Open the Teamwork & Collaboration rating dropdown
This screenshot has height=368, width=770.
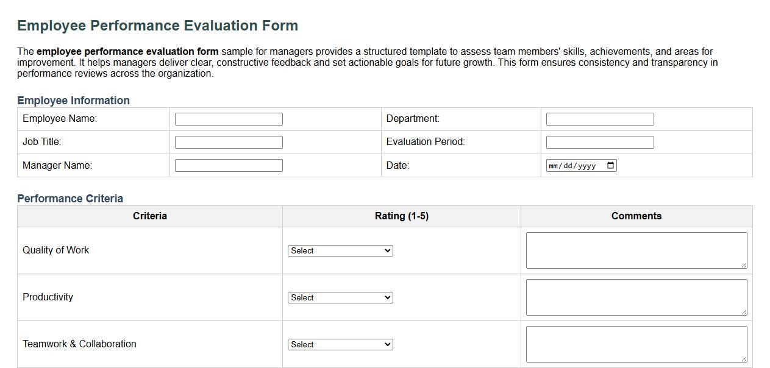(340, 344)
